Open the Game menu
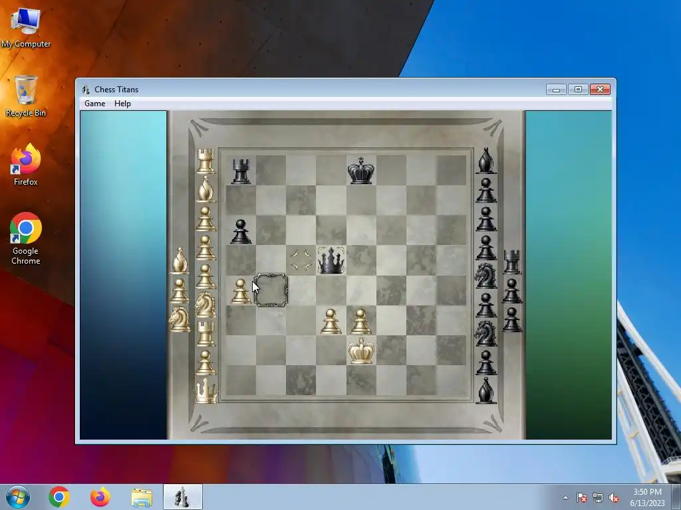Image resolution: width=681 pixels, height=510 pixels. (x=94, y=103)
